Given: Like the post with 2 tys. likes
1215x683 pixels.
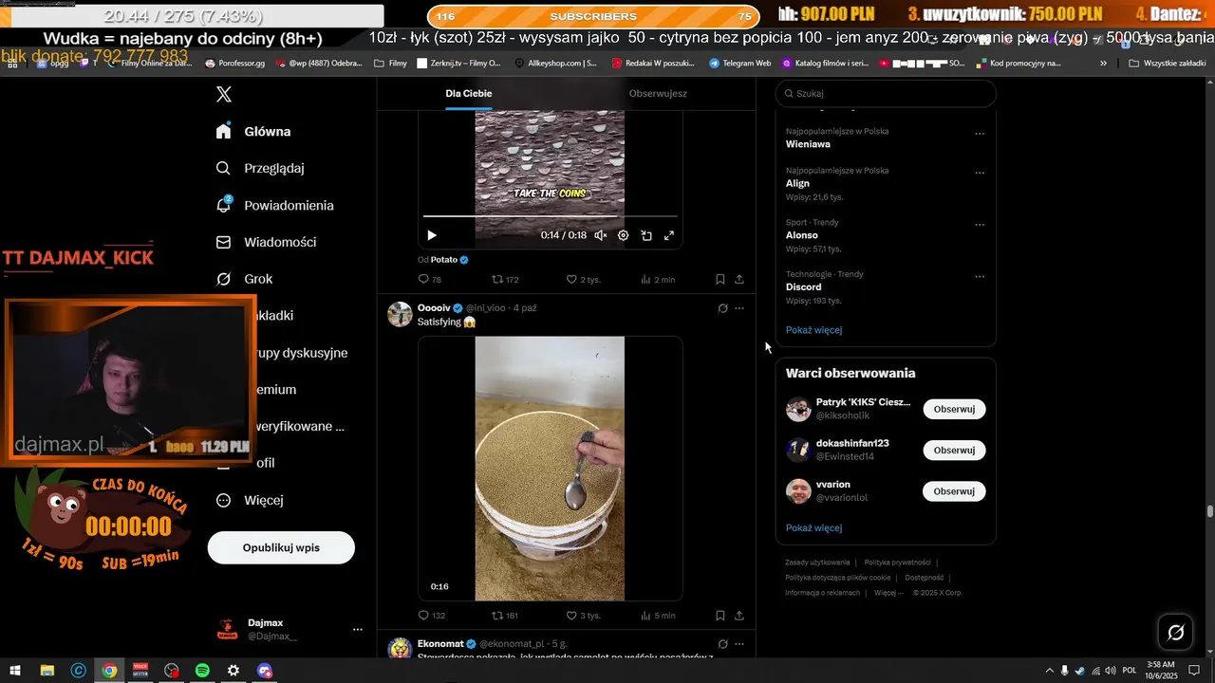Looking at the screenshot, I should pos(583,280).
